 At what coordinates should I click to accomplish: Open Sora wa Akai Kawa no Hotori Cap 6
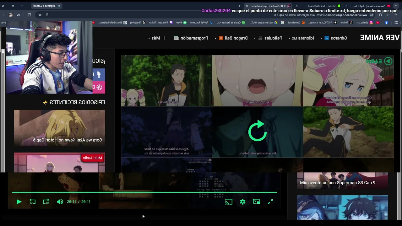(x=60, y=128)
